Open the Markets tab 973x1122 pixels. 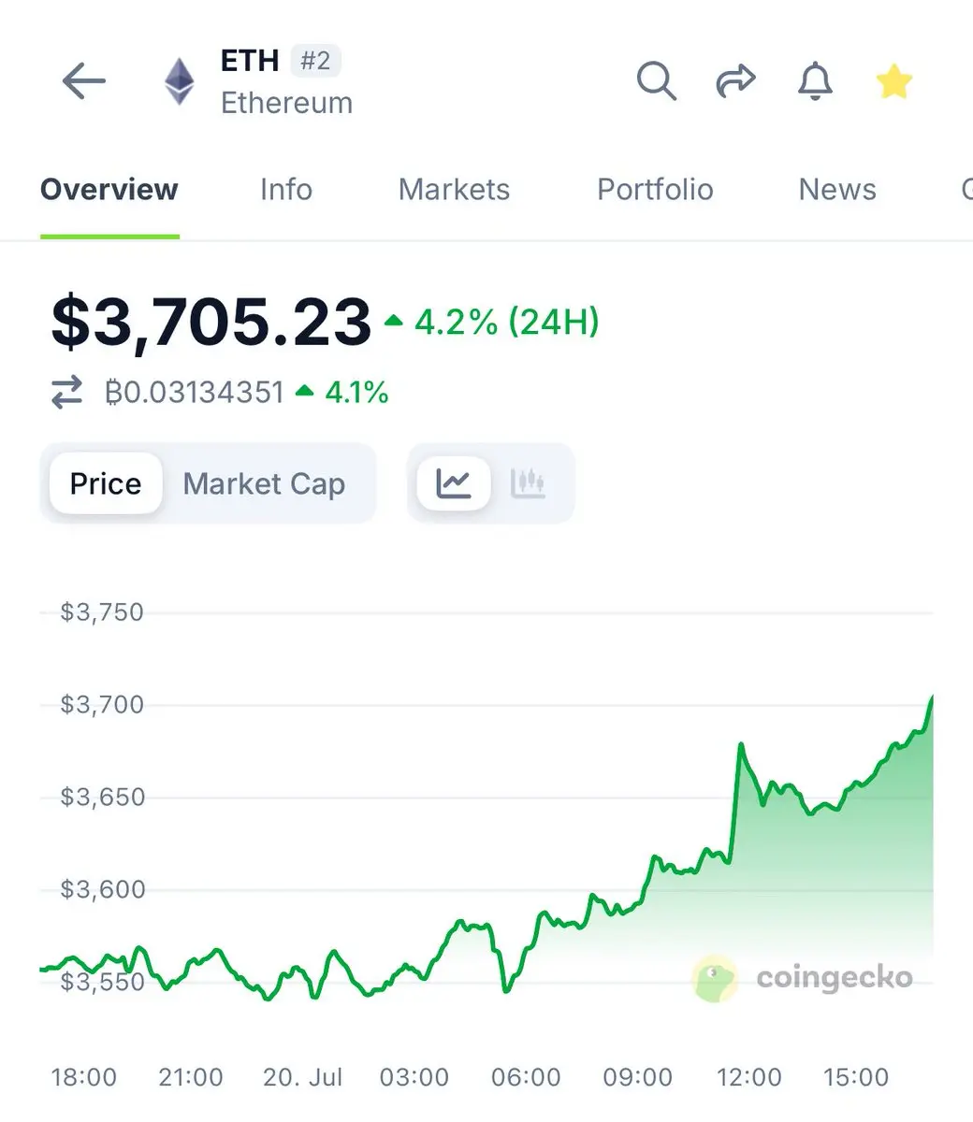454,190
